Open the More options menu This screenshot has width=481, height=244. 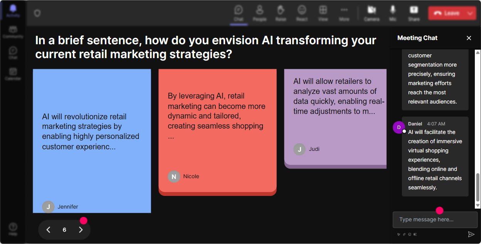(344, 13)
